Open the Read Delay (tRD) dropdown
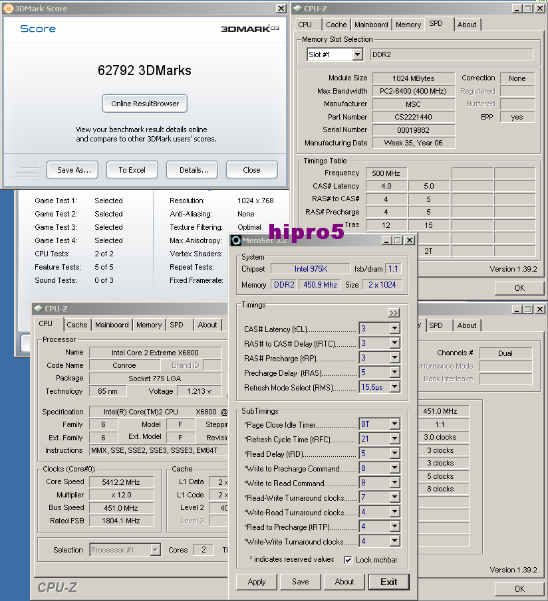This screenshot has width=548, height=601. pyautogui.click(x=394, y=453)
